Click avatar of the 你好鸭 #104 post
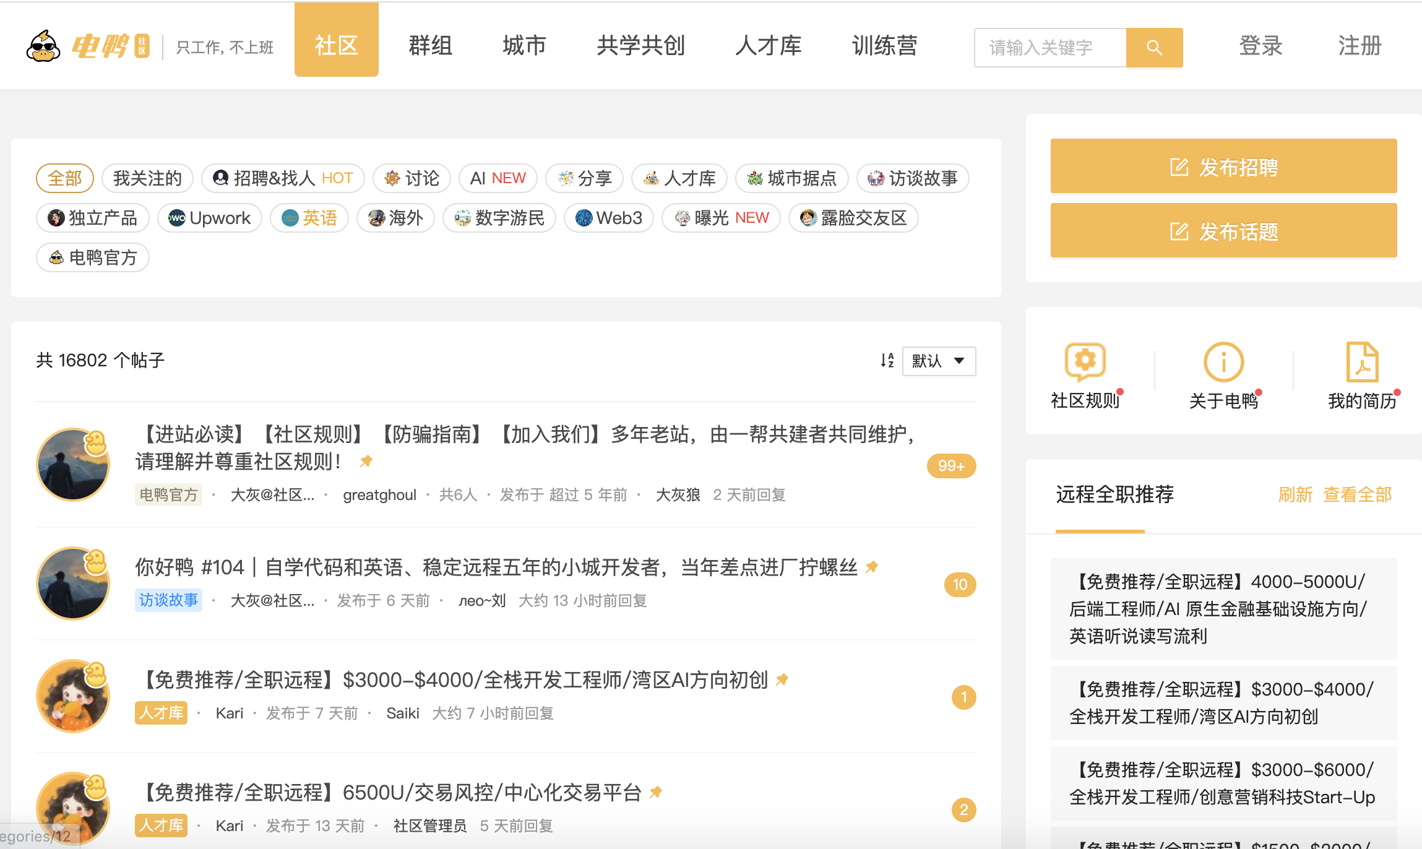1422x849 pixels. 73,584
